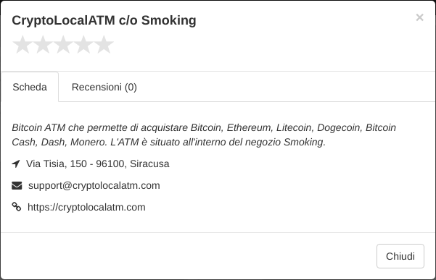Screen dimensions: 436x280
Task: Click the CryptoLocalATM c/o Smoking title
Action: (104, 20)
